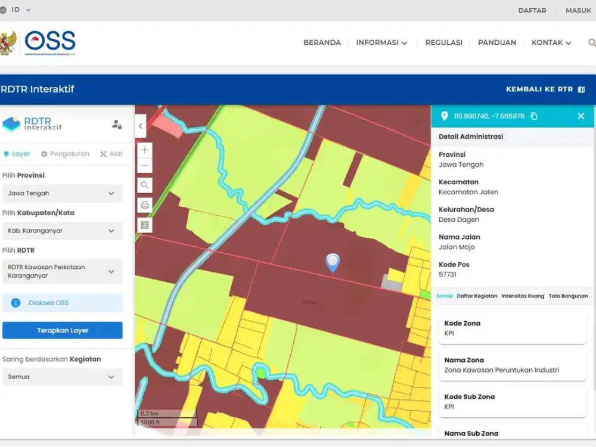Click the user account icon beside RDTR Interaktif logo
596x447 pixels.
click(117, 125)
